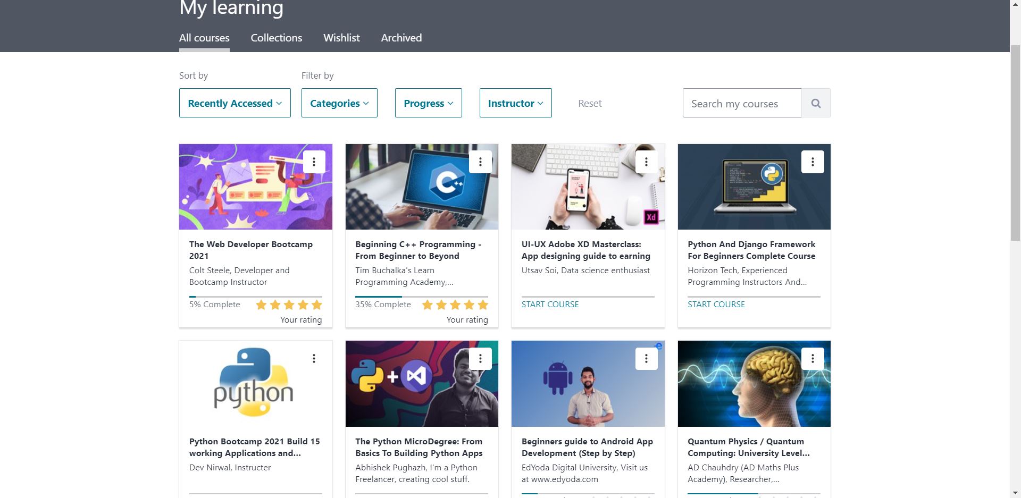Open options menu for UI-UX Adobe XD Masterclass card

click(x=647, y=162)
